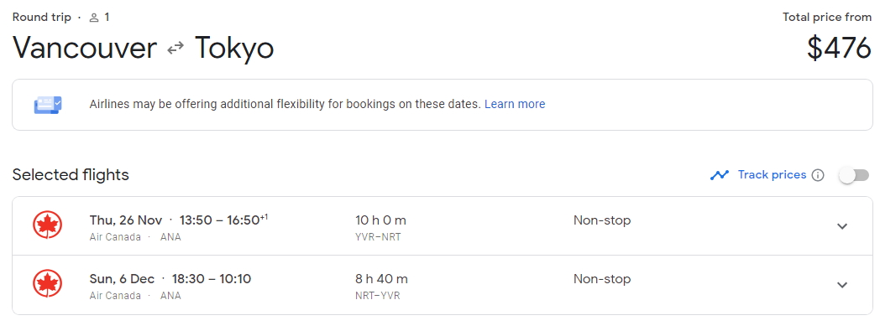This screenshot has width=880, height=331.
Task: Enable the Track prices toggle switch
Action: 854,175
